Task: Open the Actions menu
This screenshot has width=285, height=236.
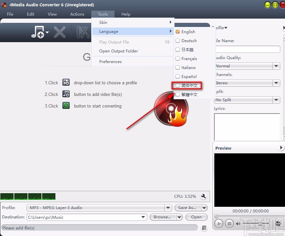Action: coord(77,14)
